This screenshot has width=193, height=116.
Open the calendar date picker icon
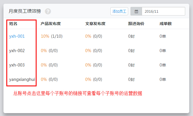tap(136, 12)
